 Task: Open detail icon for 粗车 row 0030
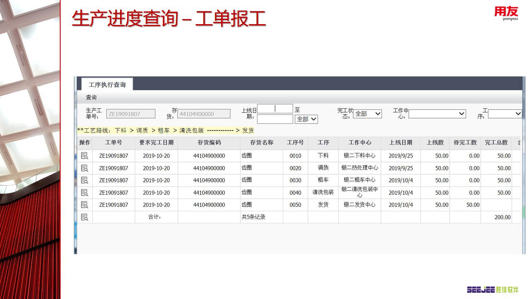point(84,180)
